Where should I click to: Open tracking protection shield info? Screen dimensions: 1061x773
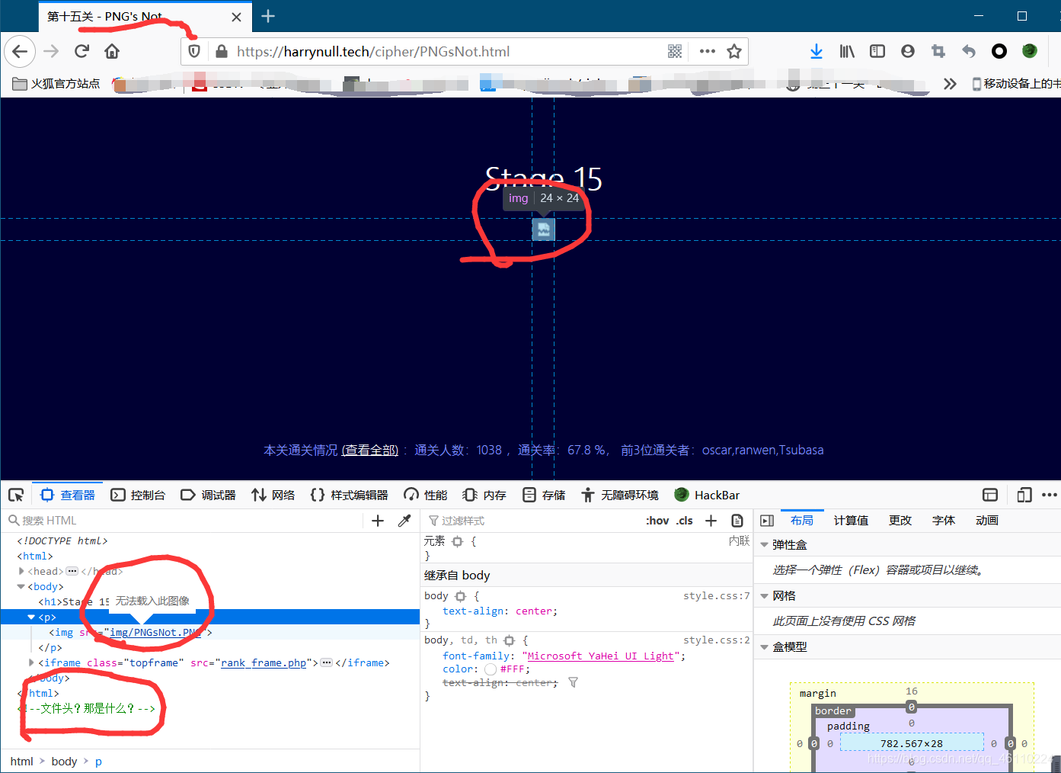pyautogui.click(x=194, y=52)
